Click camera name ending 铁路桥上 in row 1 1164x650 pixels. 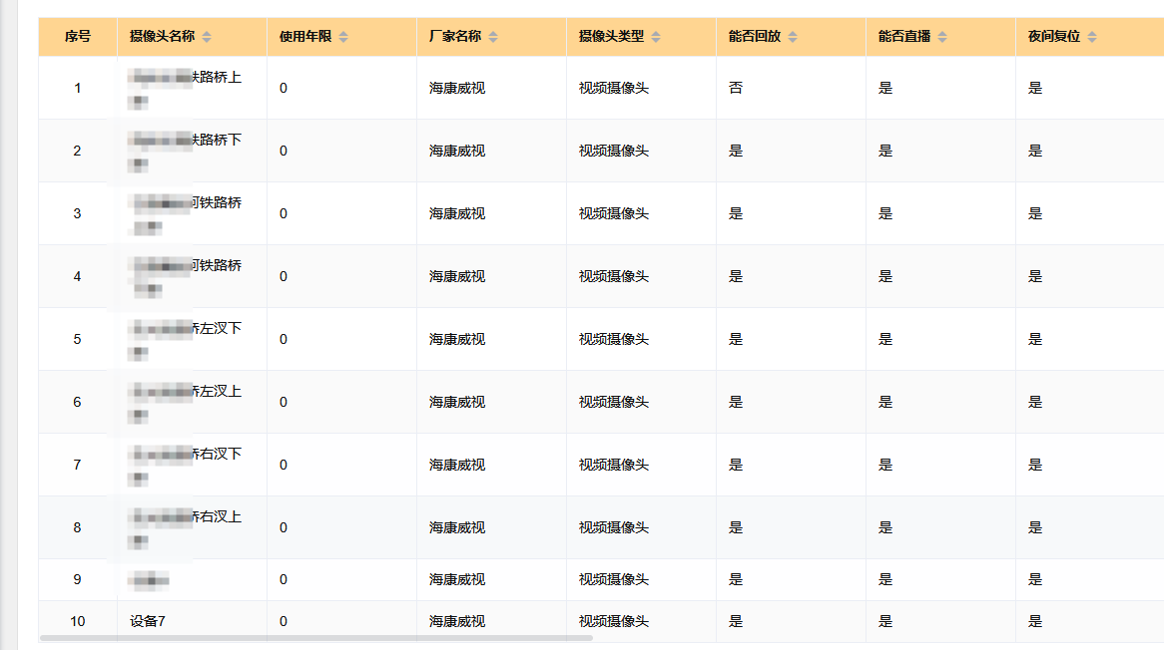point(185,88)
